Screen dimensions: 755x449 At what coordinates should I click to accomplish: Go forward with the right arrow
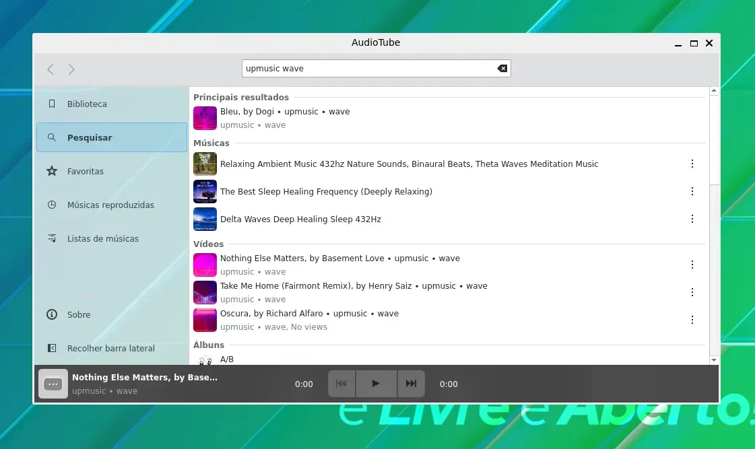click(x=71, y=69)
